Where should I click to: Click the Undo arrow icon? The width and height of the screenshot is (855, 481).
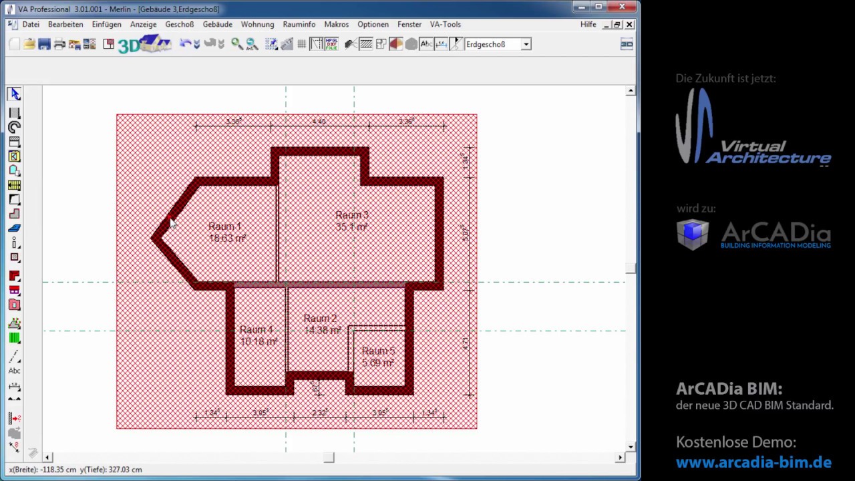(x=185, y=44)
